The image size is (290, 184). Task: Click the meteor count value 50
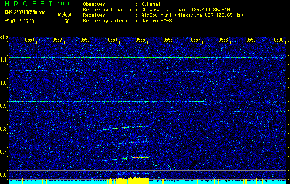67,22
